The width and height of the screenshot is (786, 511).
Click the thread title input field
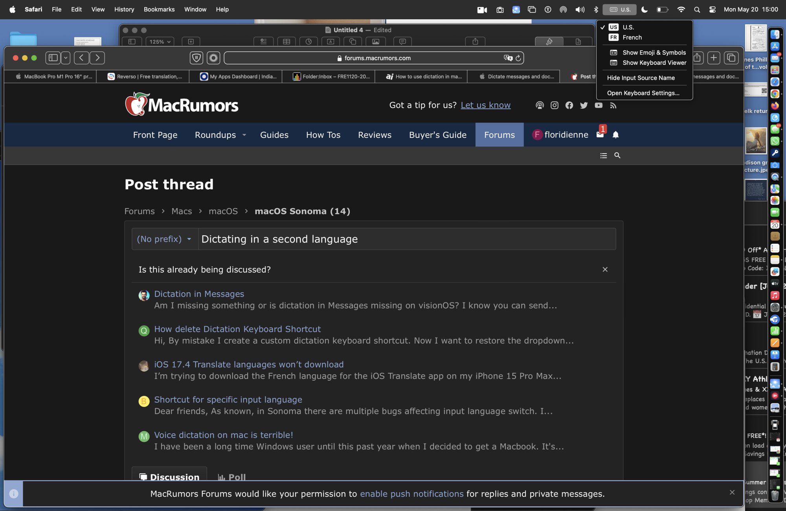[x=406, y=239]
